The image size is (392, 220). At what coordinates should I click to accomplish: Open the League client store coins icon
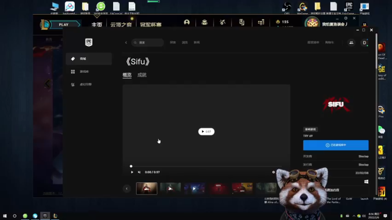coord(261,22)
